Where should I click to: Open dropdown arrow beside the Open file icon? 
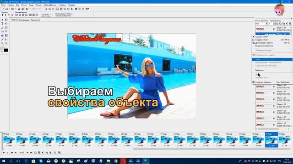click(x=9, y=9)
